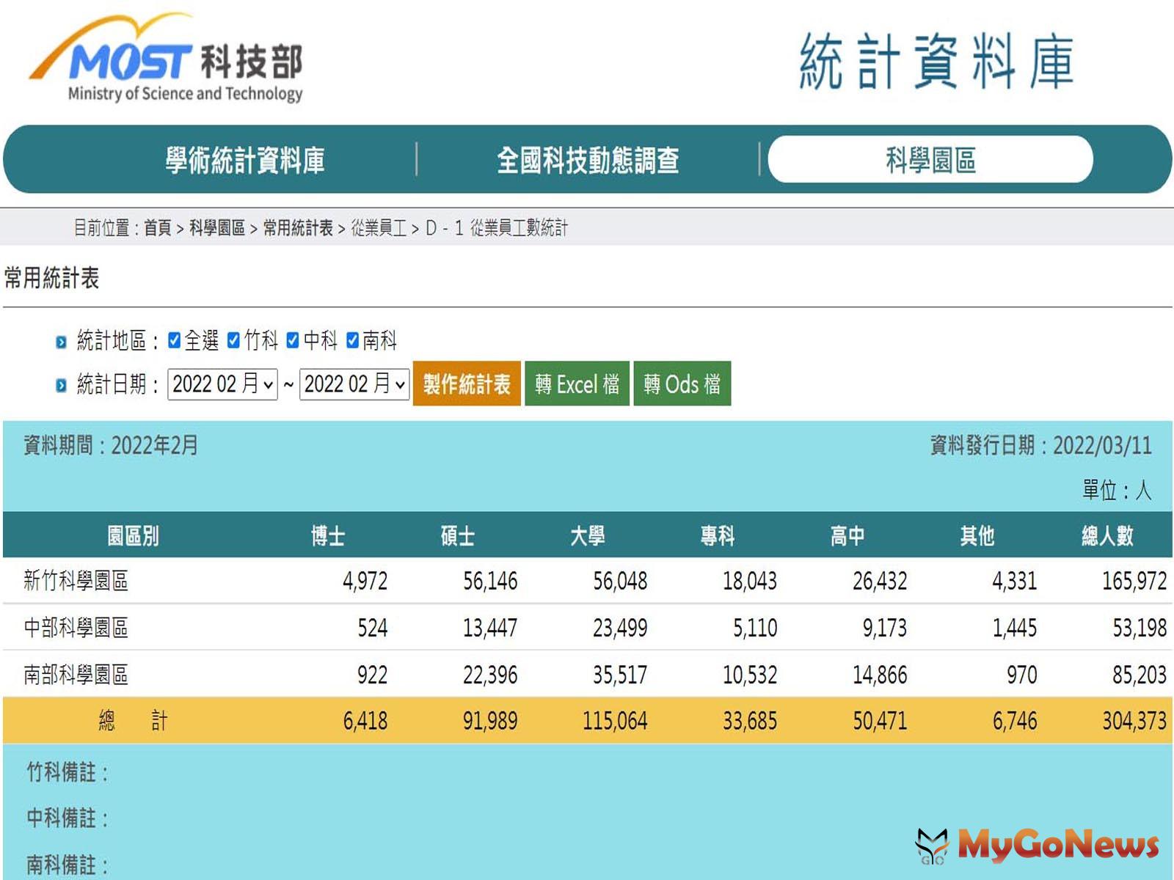Click the value 10,532 in 專科 column
The image size is (1174, 880).
pos(750,675)
